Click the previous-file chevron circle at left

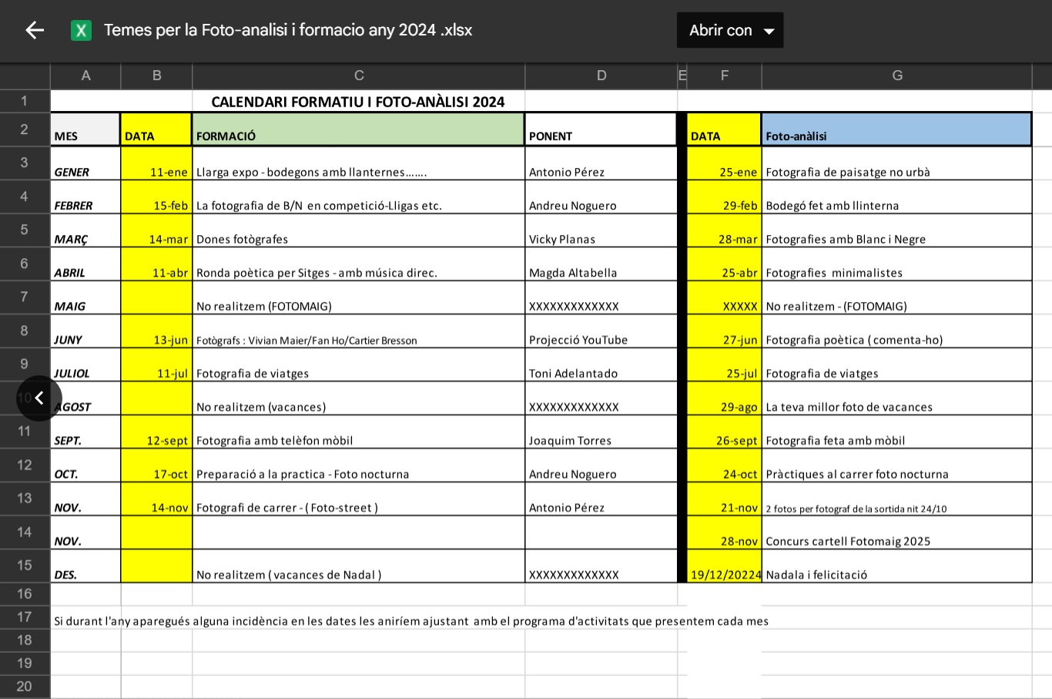39,398
